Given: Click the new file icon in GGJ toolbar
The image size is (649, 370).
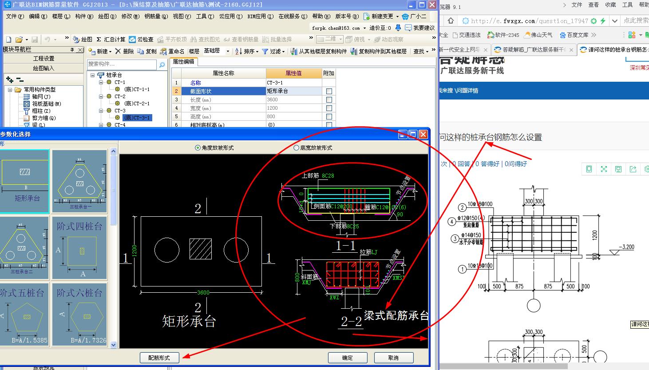Looking at the screenshot, I should [8, 40].
